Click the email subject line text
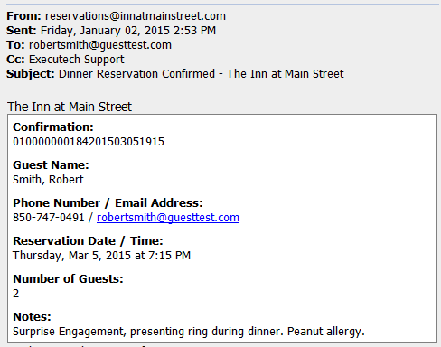The image size is (441, 347). (202, 74)
